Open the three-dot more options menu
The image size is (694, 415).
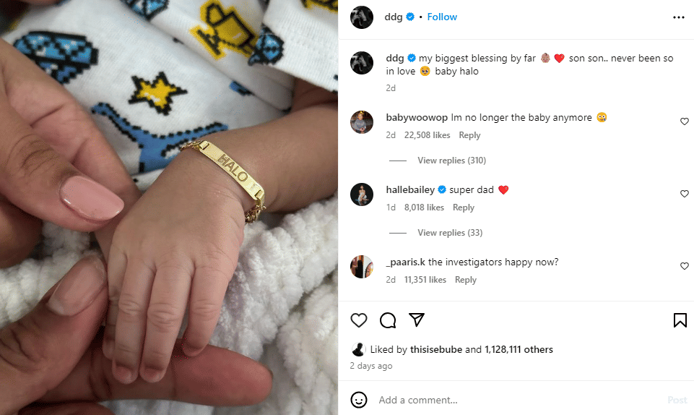[679, 17]
